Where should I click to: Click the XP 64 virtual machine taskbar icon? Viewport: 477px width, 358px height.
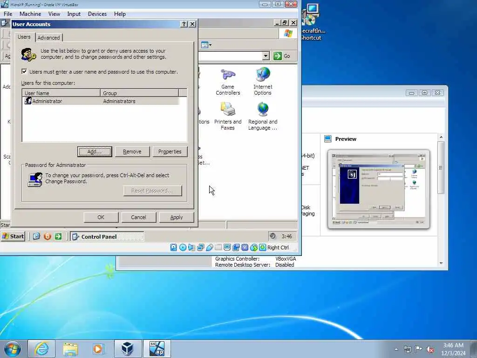157,349
